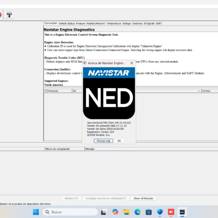
Task: Click the Navistar NED logo image
Action: click(109, 93)
